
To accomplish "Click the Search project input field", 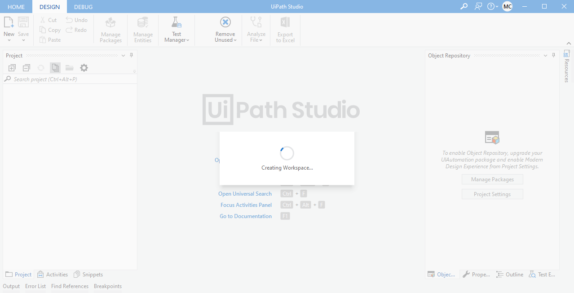I will [70, 79].
